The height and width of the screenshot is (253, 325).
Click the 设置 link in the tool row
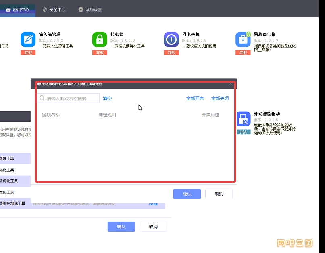(153, 204)
